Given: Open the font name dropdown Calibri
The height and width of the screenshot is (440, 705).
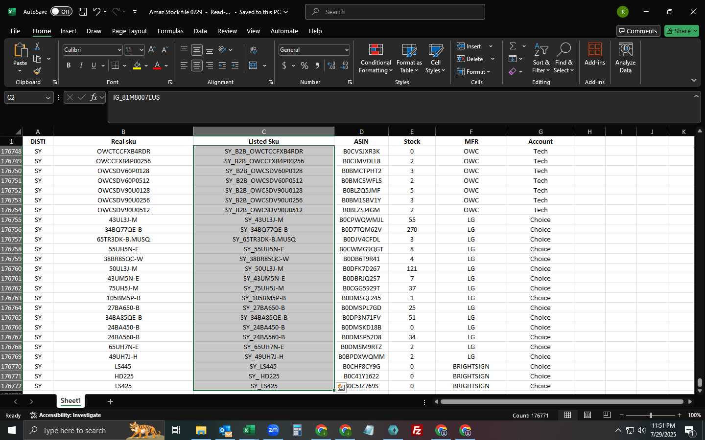Looking at the screenshot, I should pyautogui.click(x=119, y=50).
